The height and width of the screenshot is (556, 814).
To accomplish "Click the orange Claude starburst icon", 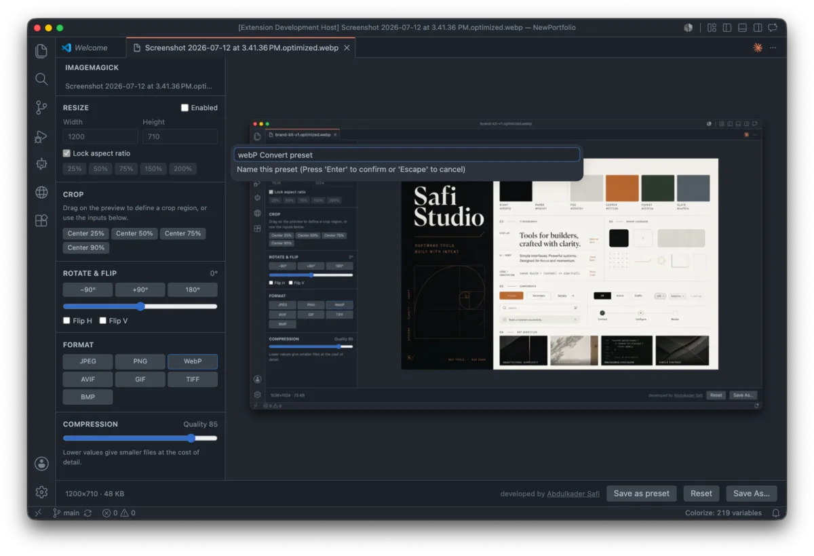I will (758, 47).
